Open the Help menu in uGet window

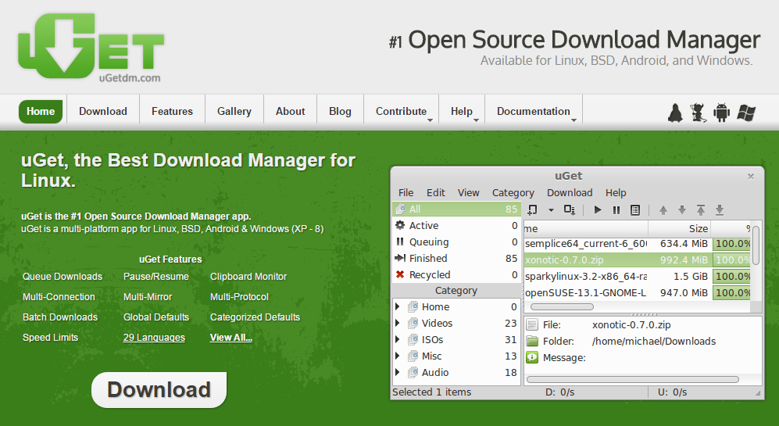click(x=616, y=192)
